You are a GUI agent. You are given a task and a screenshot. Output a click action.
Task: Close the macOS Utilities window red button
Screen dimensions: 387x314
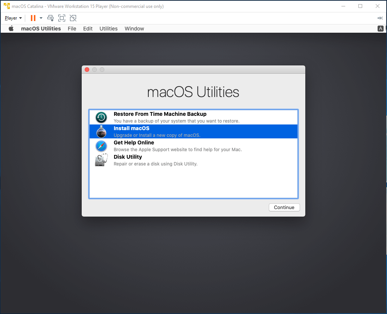[87, 70]
